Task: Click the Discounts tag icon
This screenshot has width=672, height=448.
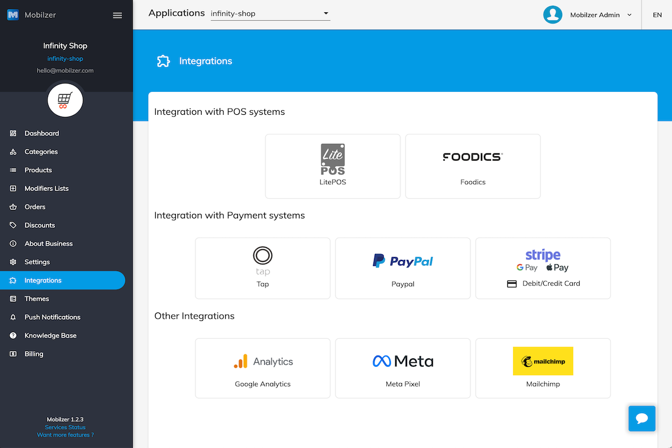Action: pyautogui.click(x=13, y=225)
